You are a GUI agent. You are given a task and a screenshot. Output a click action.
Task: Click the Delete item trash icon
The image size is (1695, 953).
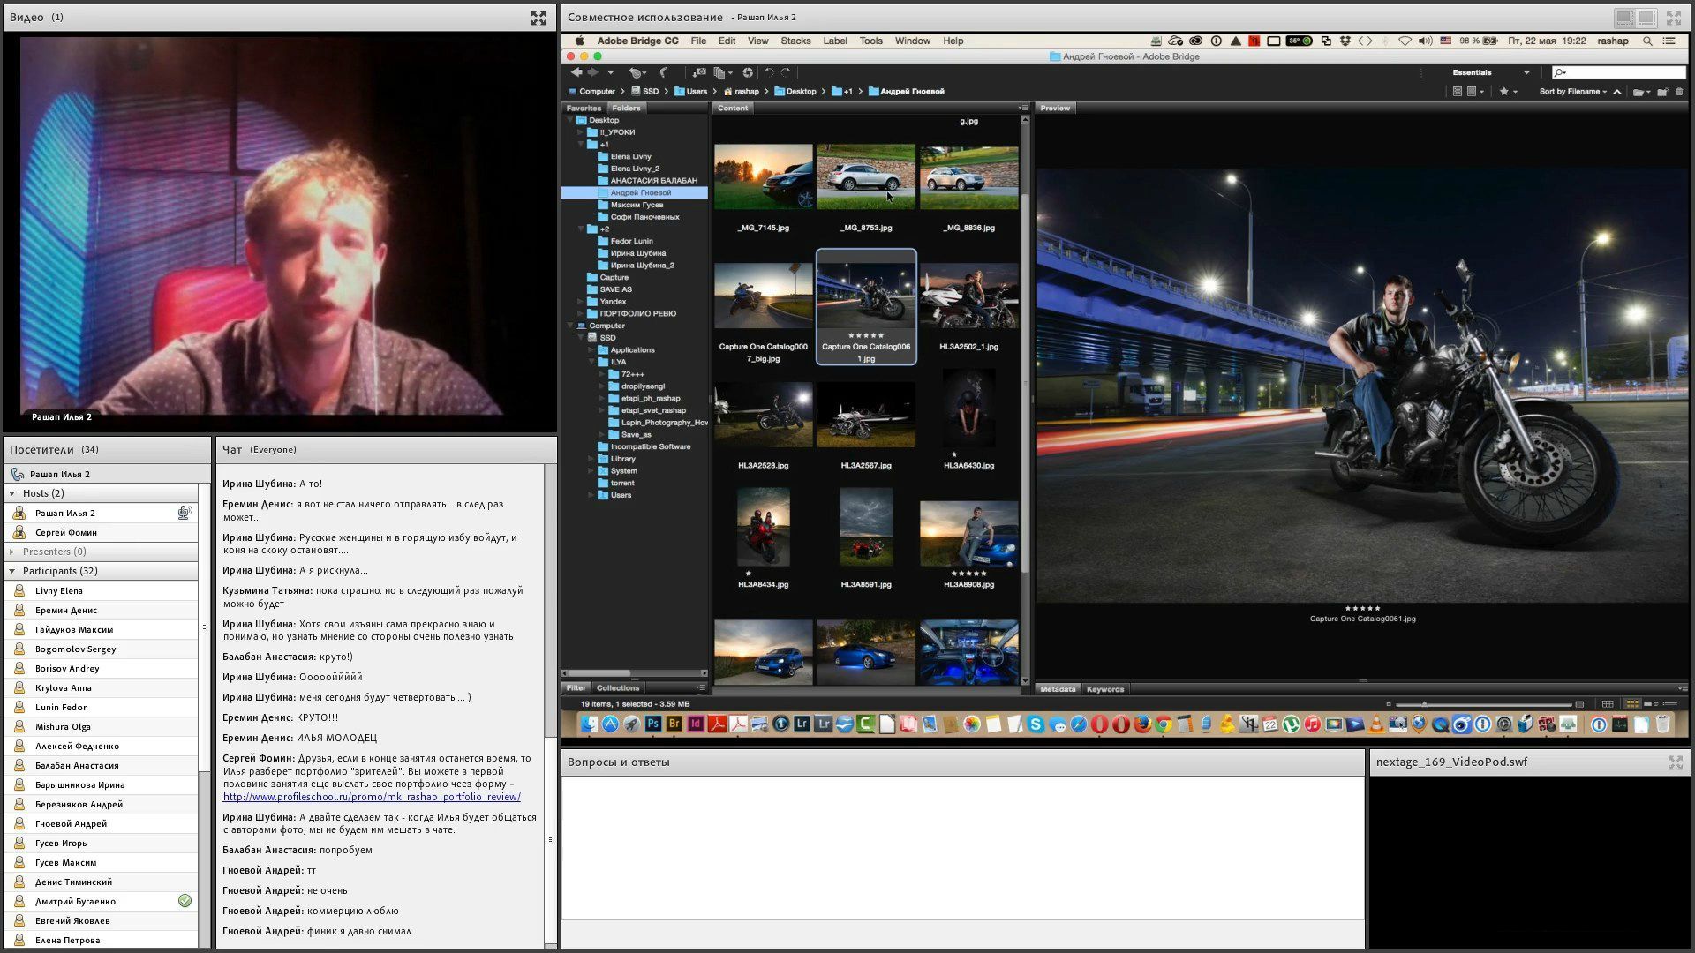[1679, 92]
